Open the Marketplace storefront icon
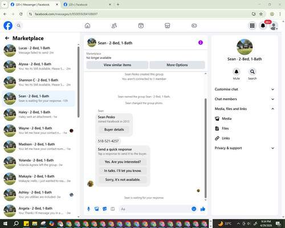 (x=168, y=26)
